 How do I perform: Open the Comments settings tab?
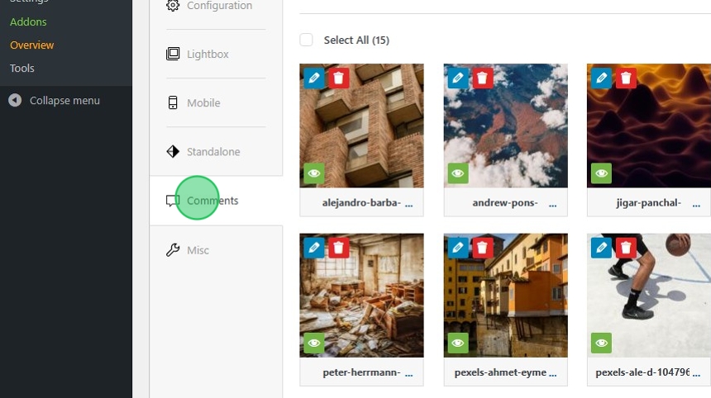click(x=212, y=201)
